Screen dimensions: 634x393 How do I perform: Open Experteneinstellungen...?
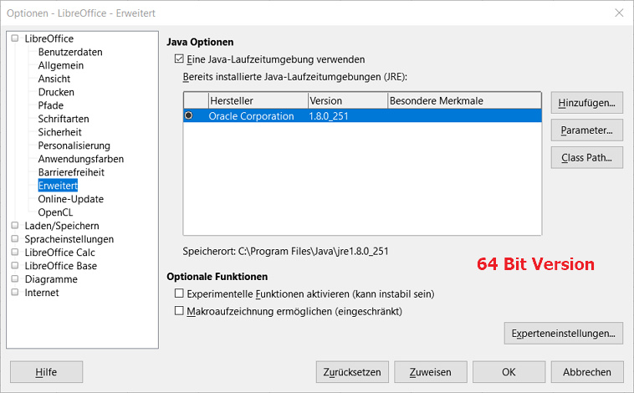pos(563,333)
